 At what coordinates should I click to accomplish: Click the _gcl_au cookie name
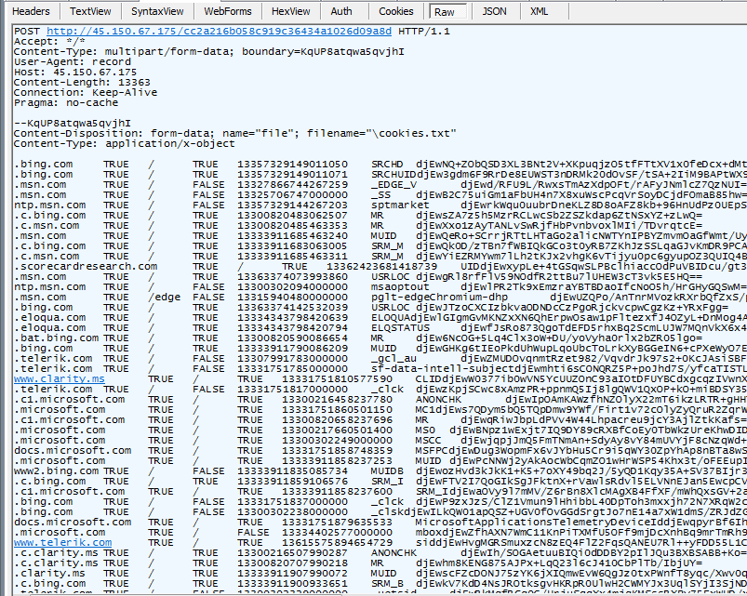394,359
